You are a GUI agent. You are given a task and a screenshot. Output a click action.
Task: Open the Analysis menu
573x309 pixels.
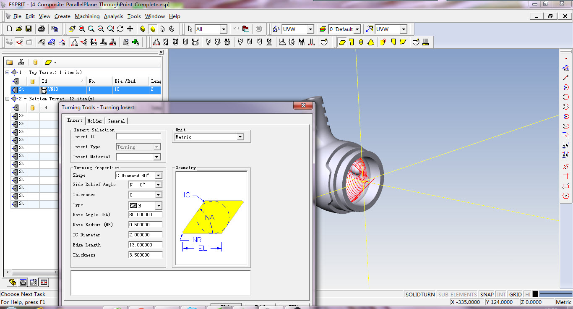pos(114,16)
